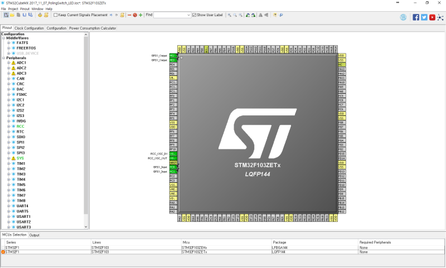
Task: Toggle Keep Current Signals Placement checkbox
Action: 55,15
